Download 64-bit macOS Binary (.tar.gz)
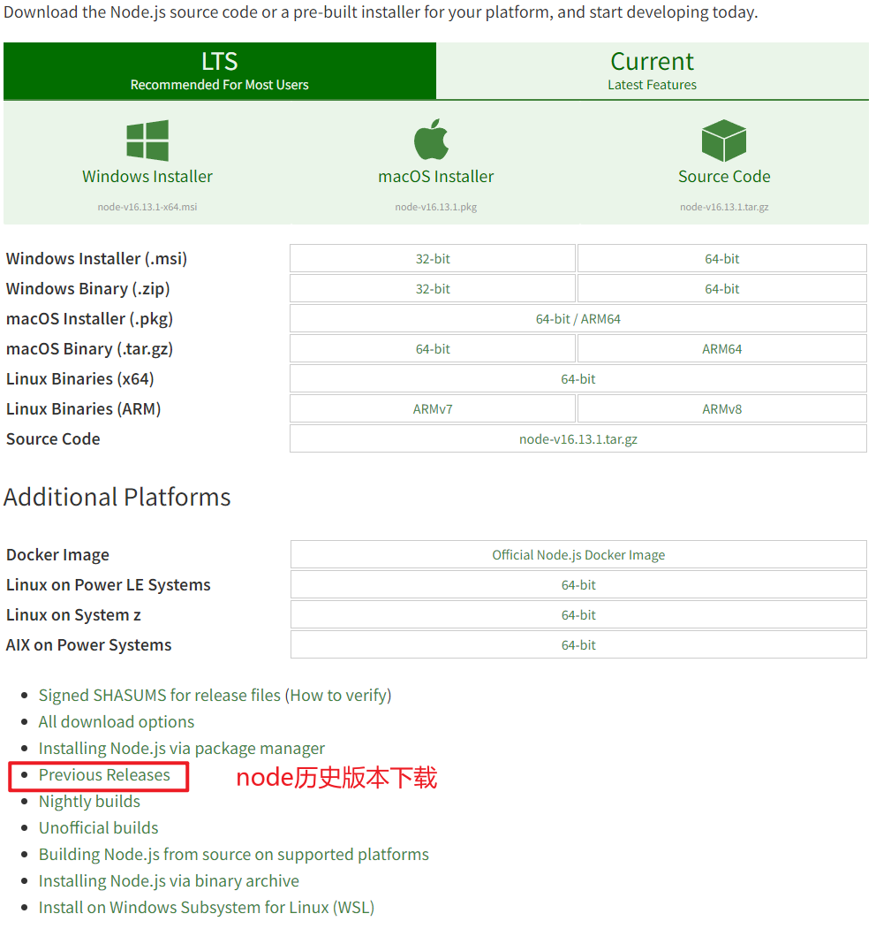The image size is (891, 929). pos(433,349)
